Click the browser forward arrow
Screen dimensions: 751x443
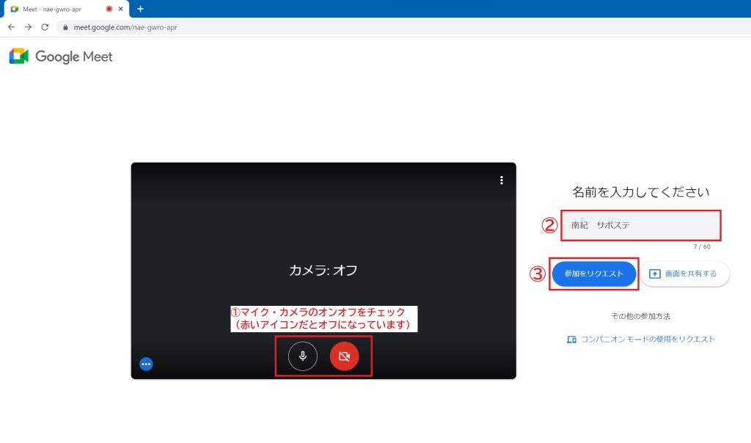(29, 27)
